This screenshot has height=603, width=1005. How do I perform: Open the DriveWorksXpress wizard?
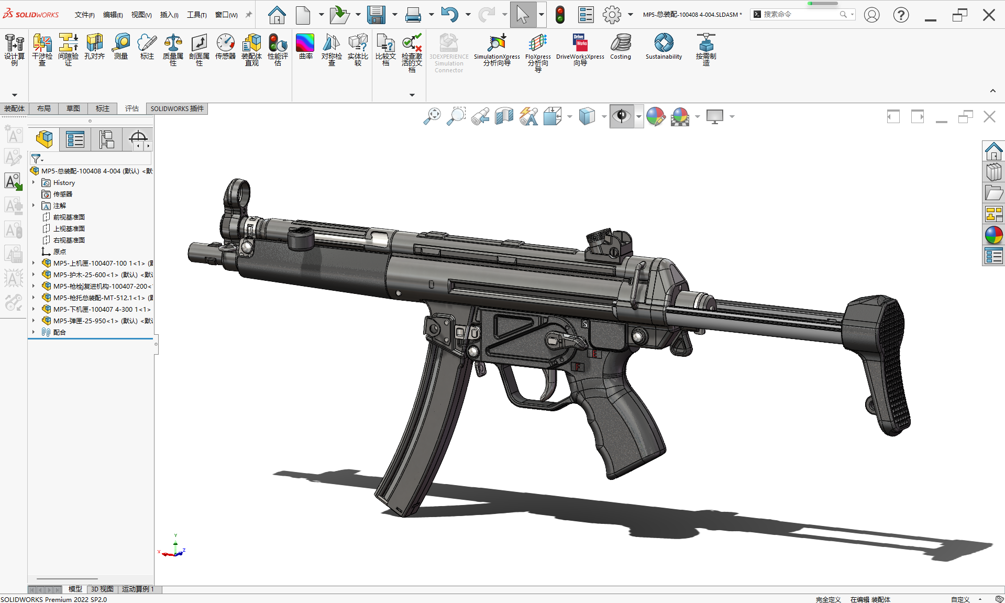pos(580,50)
